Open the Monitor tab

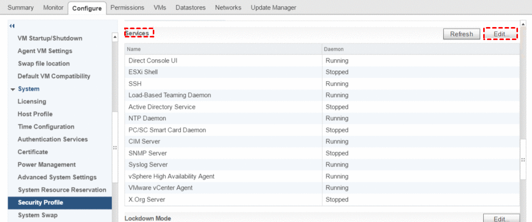click(52, 8)
